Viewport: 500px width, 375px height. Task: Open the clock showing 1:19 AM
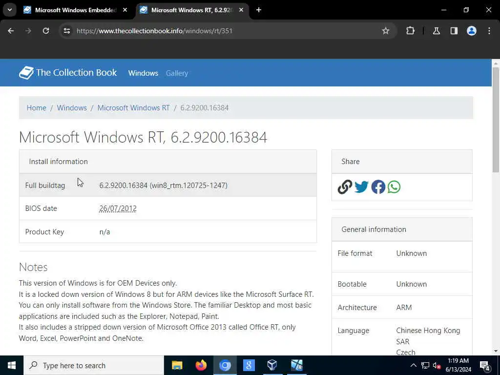click(x=458, y=365)
